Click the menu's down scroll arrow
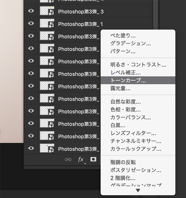The width and height of the screenshot is (186, 198). [x=138, y=191]
